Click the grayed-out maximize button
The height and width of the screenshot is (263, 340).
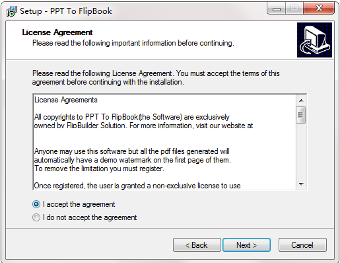click(294, 9)
